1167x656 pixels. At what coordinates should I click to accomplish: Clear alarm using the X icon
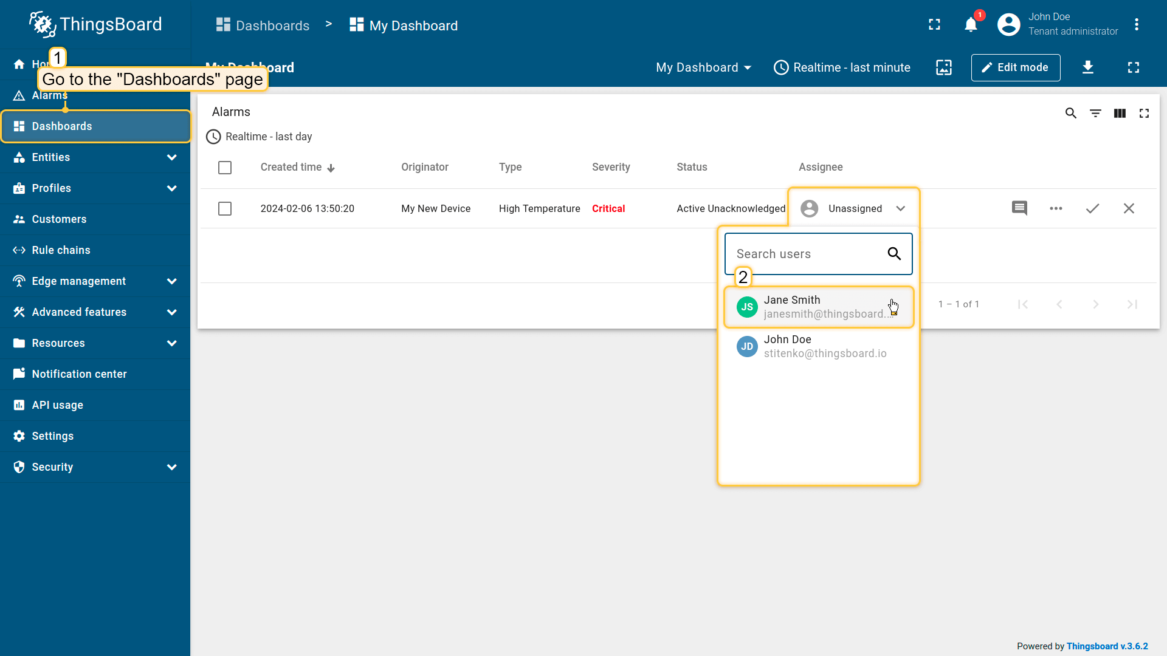click(x=1129, y=208)
